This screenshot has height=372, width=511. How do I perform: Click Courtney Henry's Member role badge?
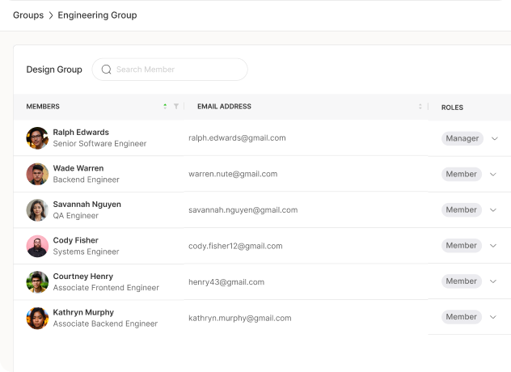pos(462,281)
